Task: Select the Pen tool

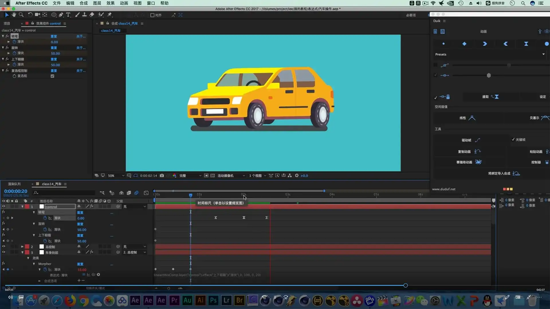Action: coord(61,15)
